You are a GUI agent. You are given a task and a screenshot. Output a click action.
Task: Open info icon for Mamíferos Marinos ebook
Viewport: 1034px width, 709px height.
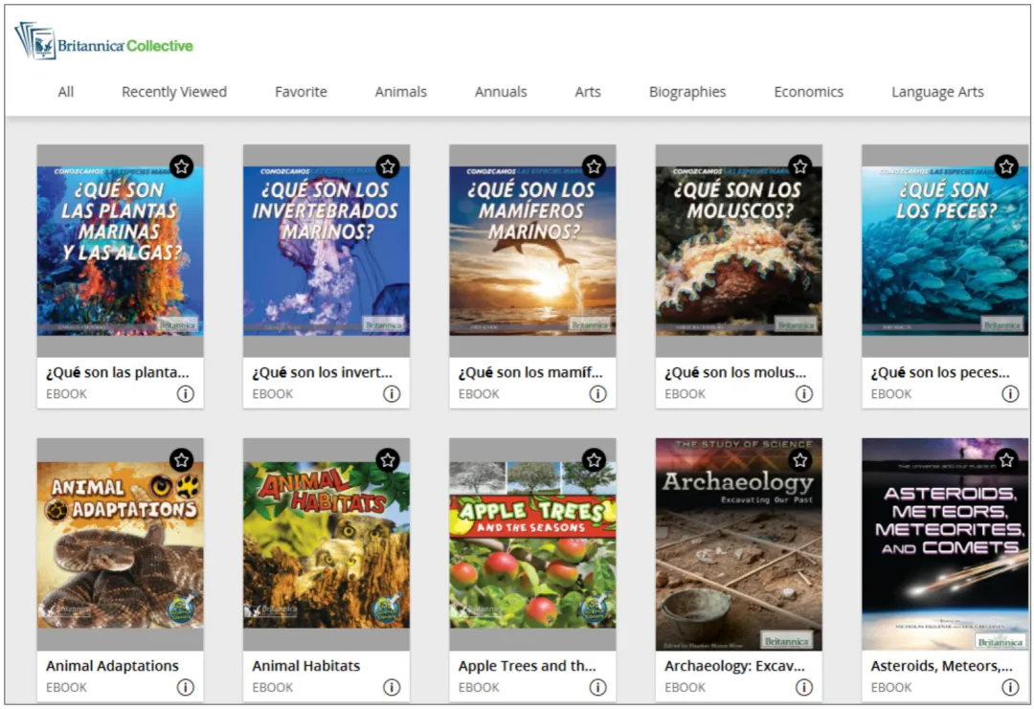click(597, 394)
